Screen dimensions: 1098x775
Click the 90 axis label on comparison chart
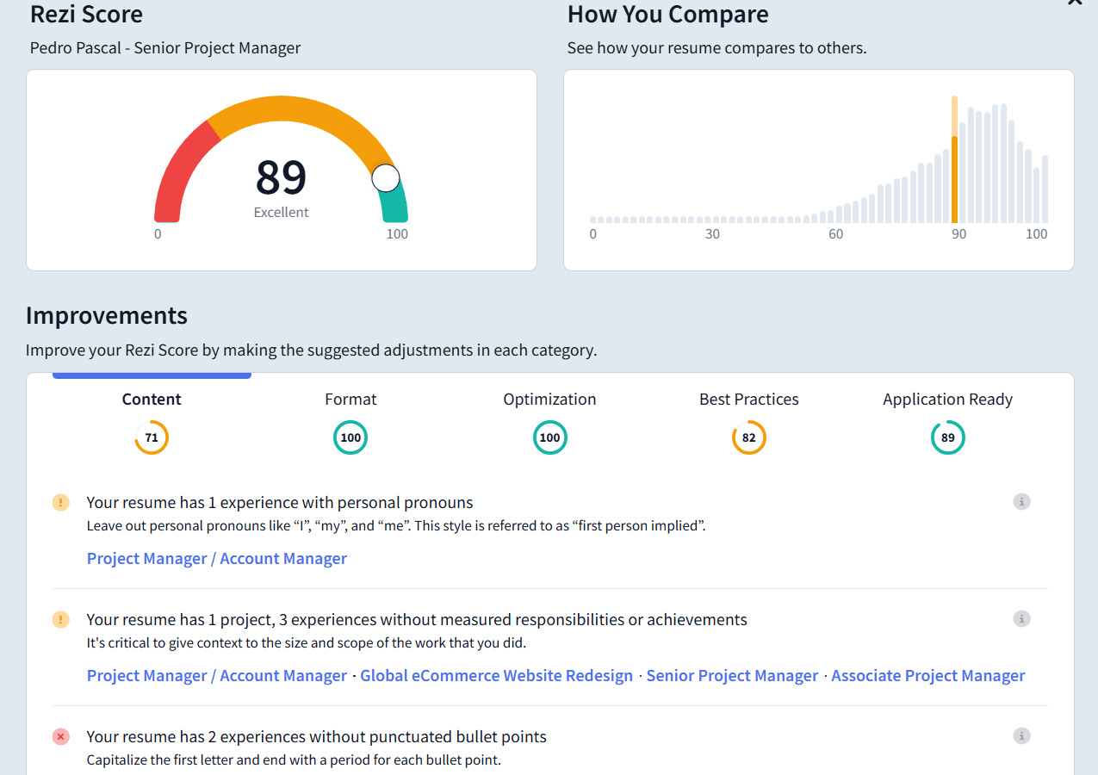(958, 234)
